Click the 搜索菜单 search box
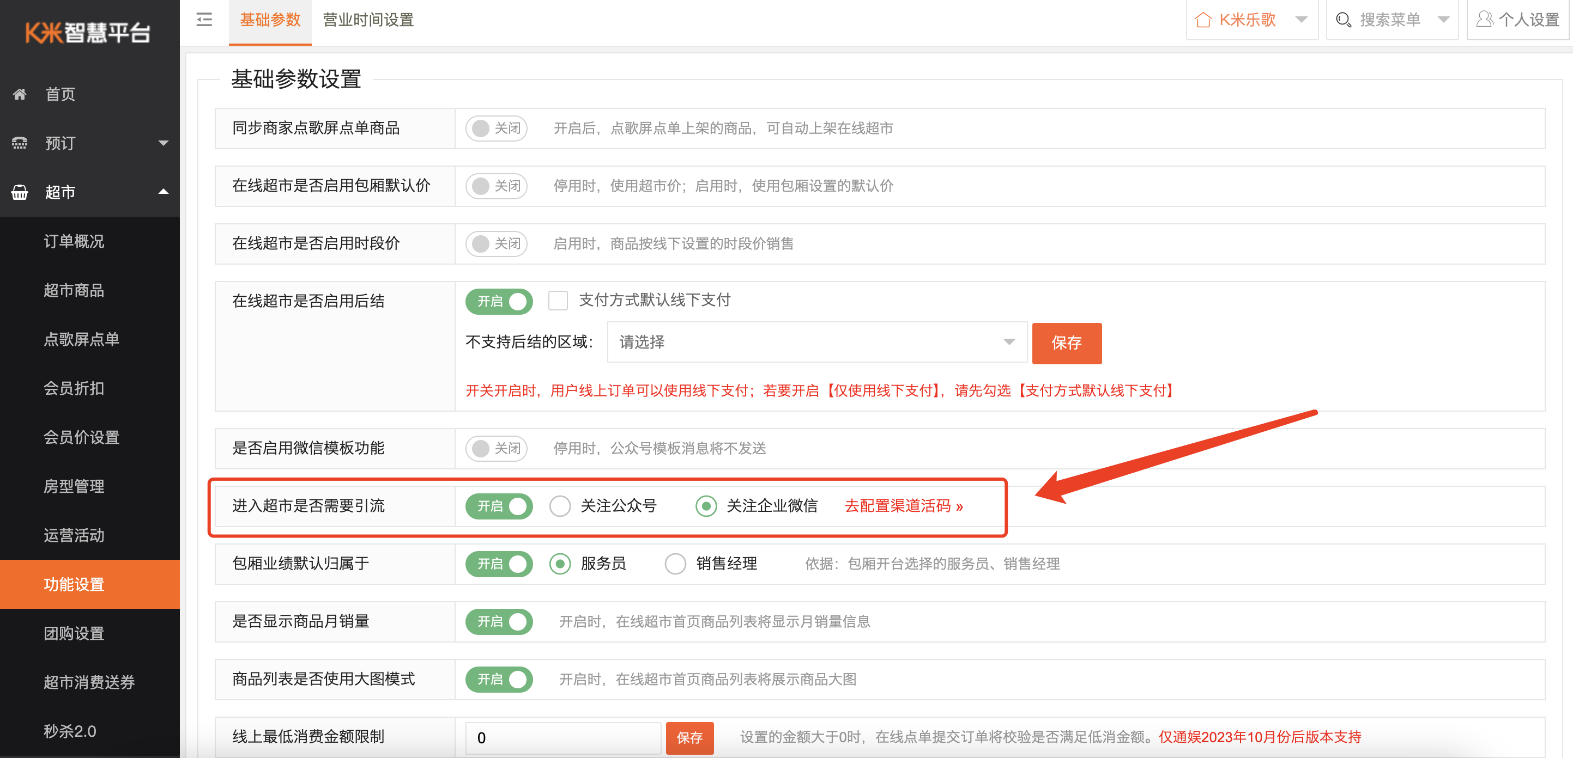 pos(1391,20)
